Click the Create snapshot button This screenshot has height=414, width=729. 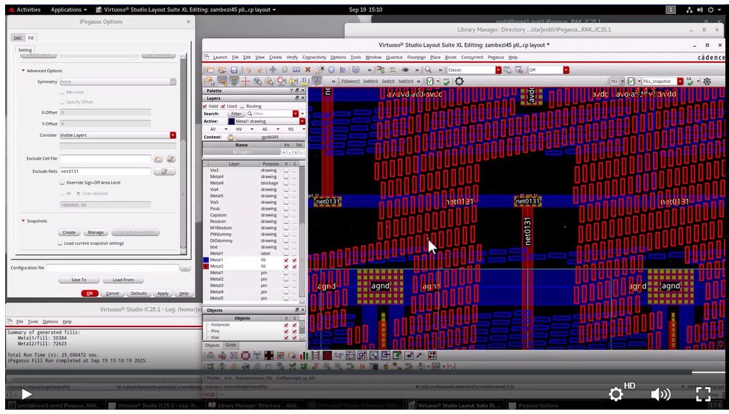(69, 232)
